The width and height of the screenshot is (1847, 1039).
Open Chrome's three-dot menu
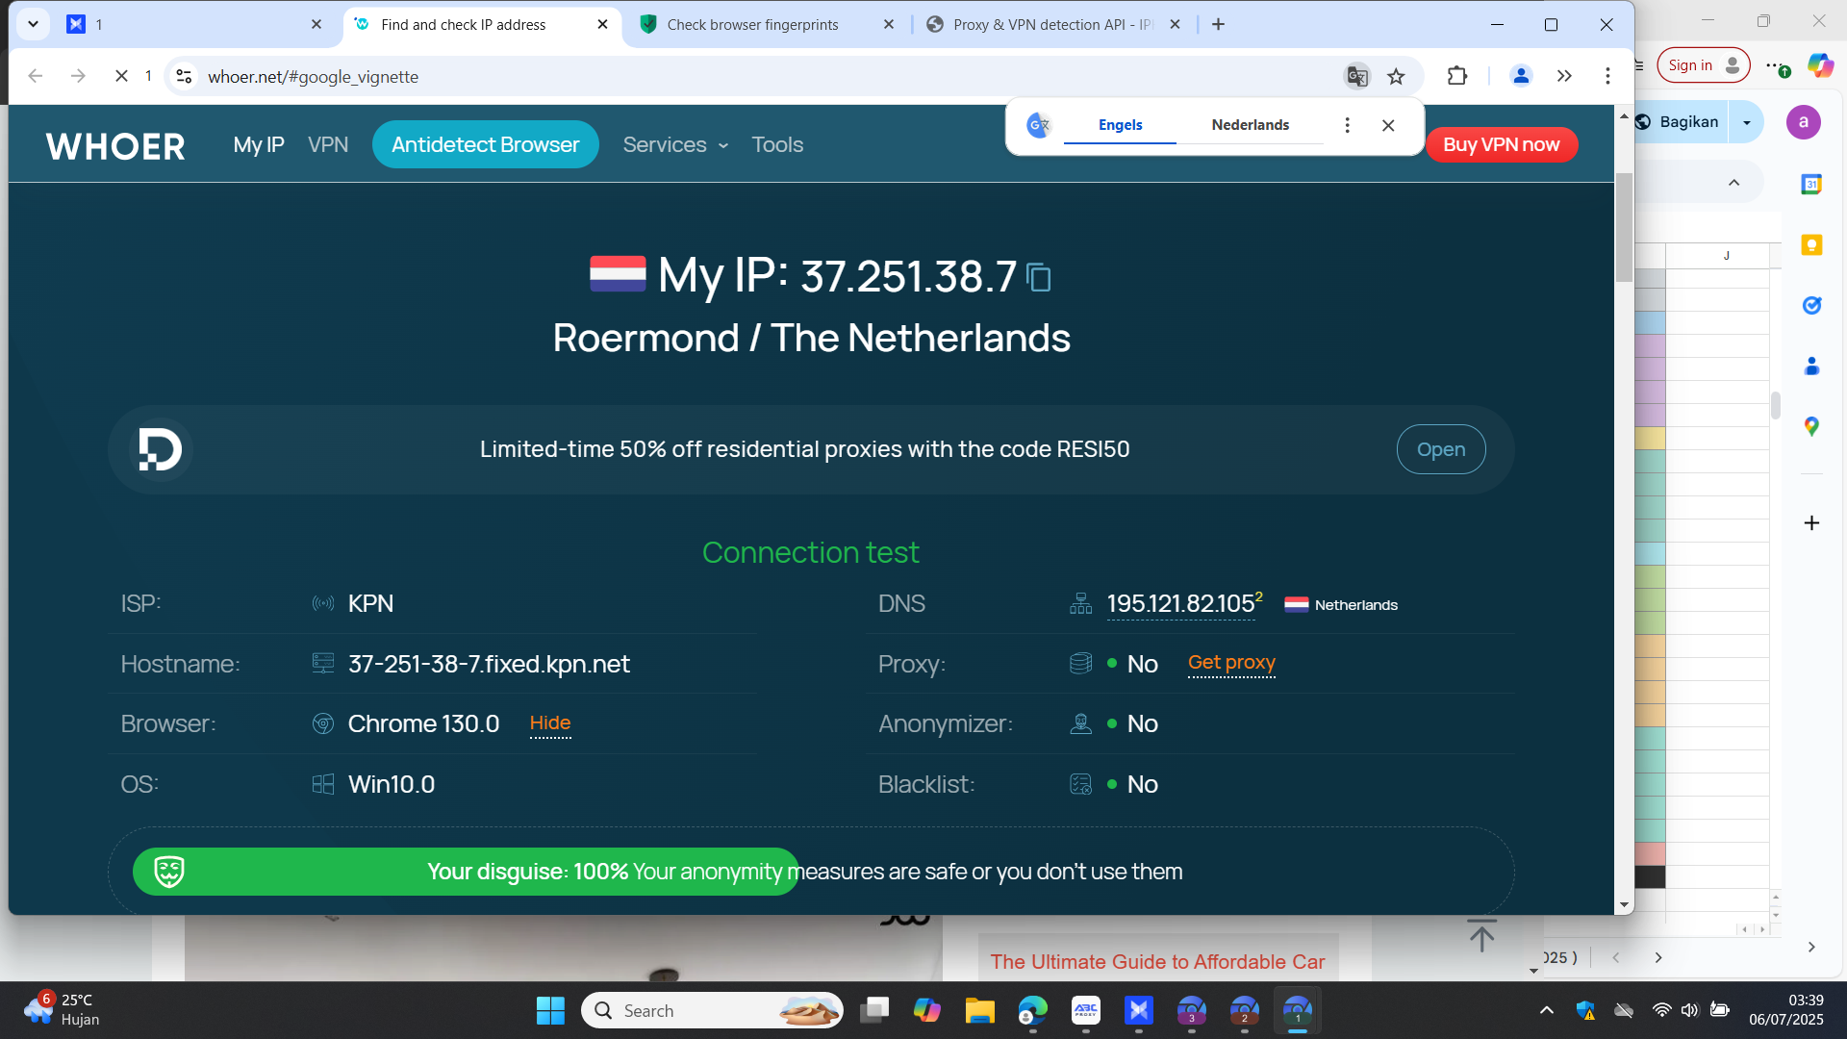[1607, 76]
